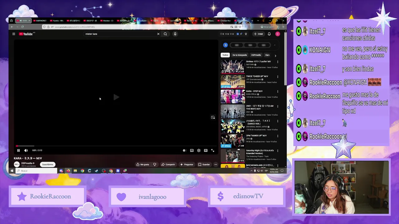Switch to the BABYMONSTER browser tab
Image resolution: width=399 pixels, height=224 pixels.
(40, 21)
